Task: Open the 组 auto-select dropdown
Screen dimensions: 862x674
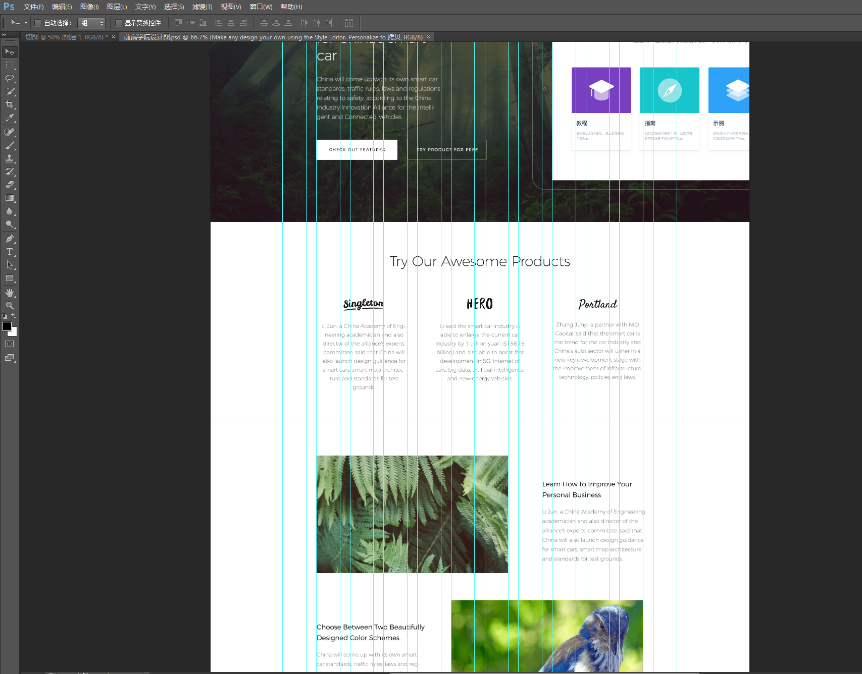Action: pyautogui.click(x=91, y=23)
